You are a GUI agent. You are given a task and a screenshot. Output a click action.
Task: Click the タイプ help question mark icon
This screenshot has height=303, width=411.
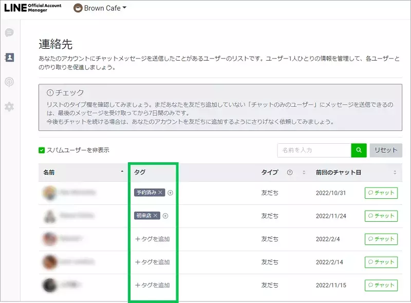click(290, 173)
